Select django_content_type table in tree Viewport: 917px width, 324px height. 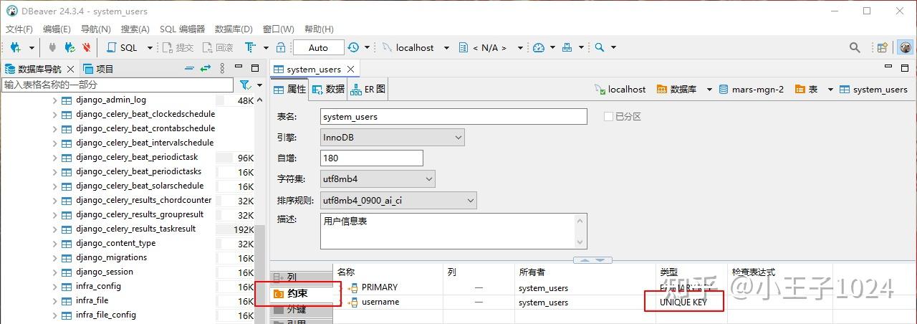(115, 243)
